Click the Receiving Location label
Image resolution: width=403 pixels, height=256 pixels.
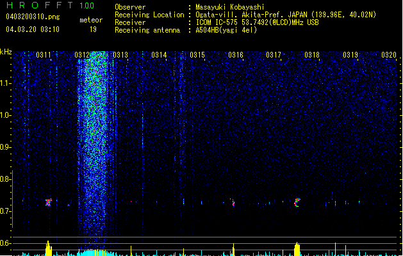tap(149, 15)
